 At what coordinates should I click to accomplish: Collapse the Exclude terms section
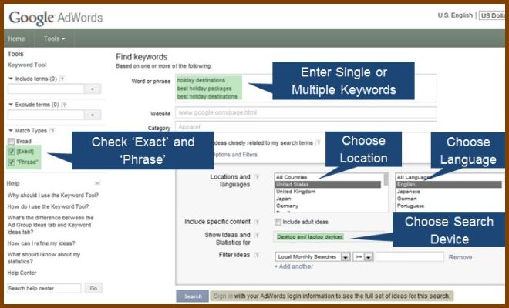coord(10,105)
